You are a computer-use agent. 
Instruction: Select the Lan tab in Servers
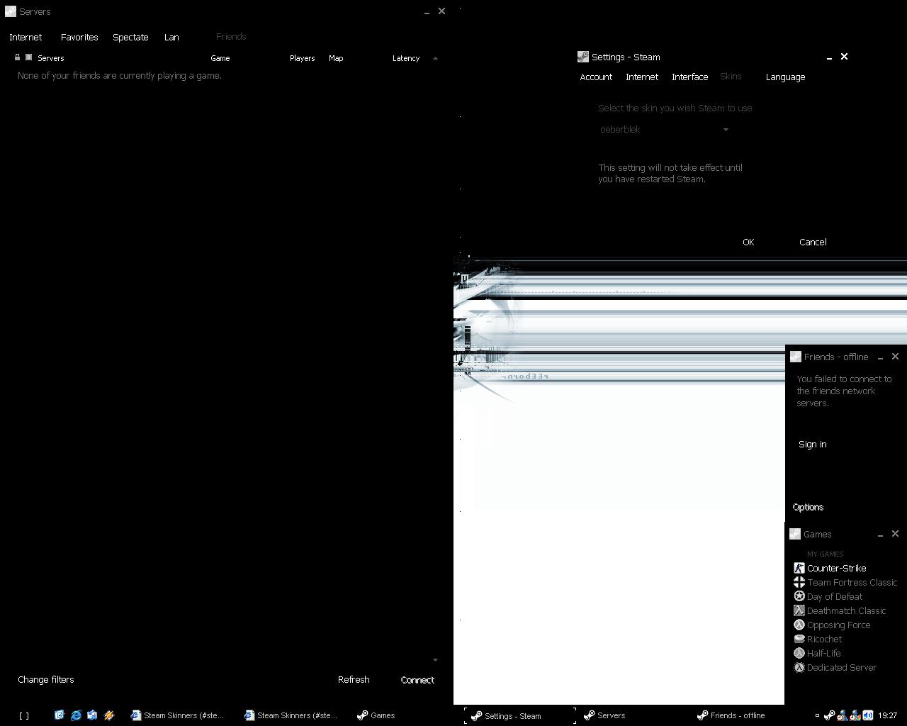tap(171, 37)
